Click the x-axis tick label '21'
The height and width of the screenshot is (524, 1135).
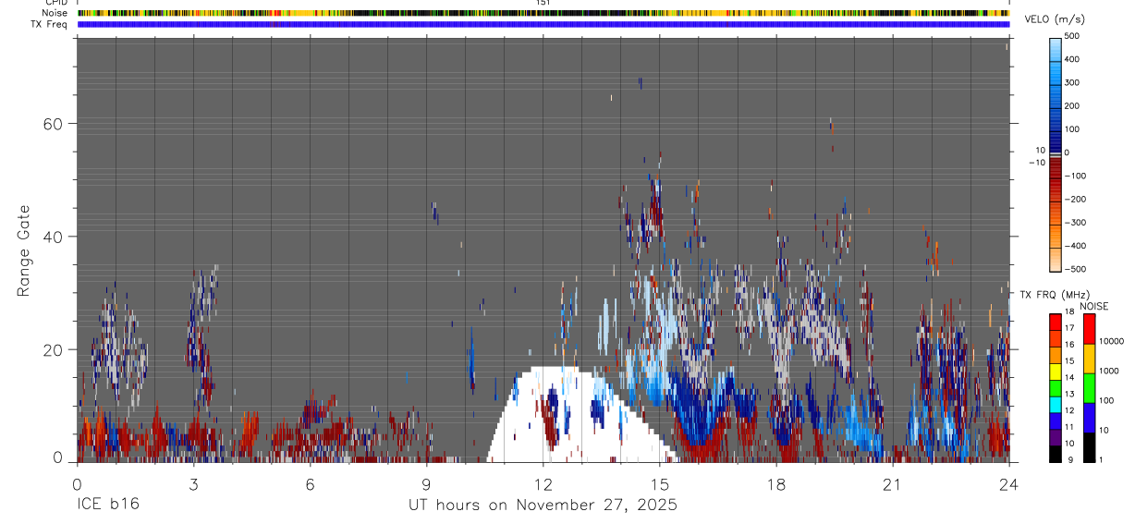coord(893,485)
